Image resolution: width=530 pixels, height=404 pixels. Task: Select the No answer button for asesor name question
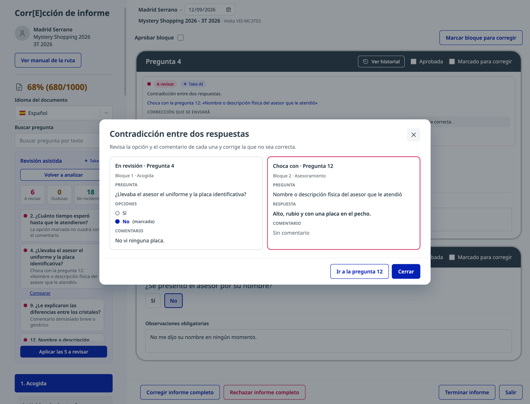[x=174, y=301]
